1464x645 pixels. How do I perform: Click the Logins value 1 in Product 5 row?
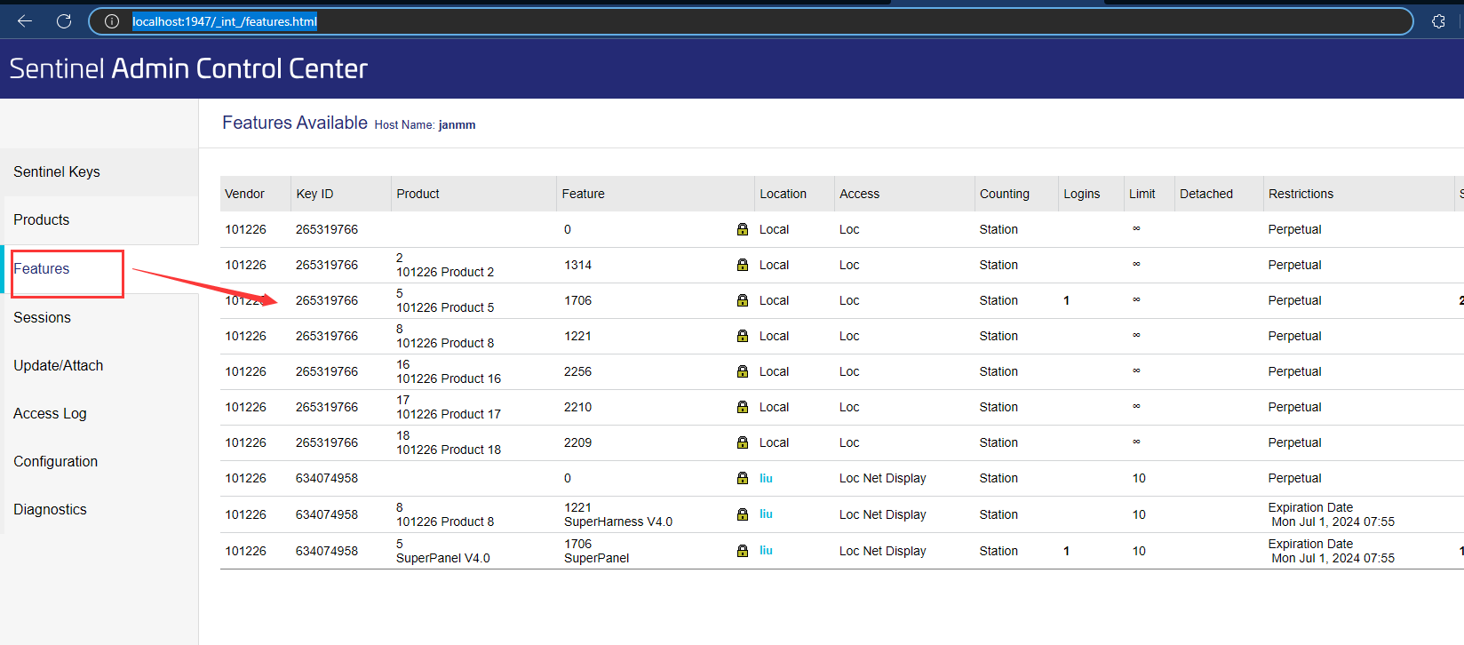(1067, 300)
